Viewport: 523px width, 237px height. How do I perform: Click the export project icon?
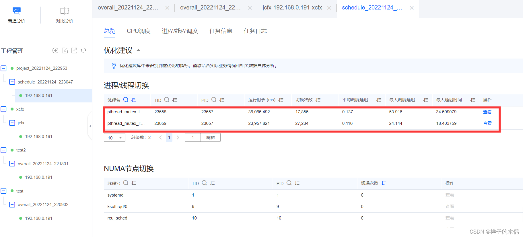(x=74, y=50)
